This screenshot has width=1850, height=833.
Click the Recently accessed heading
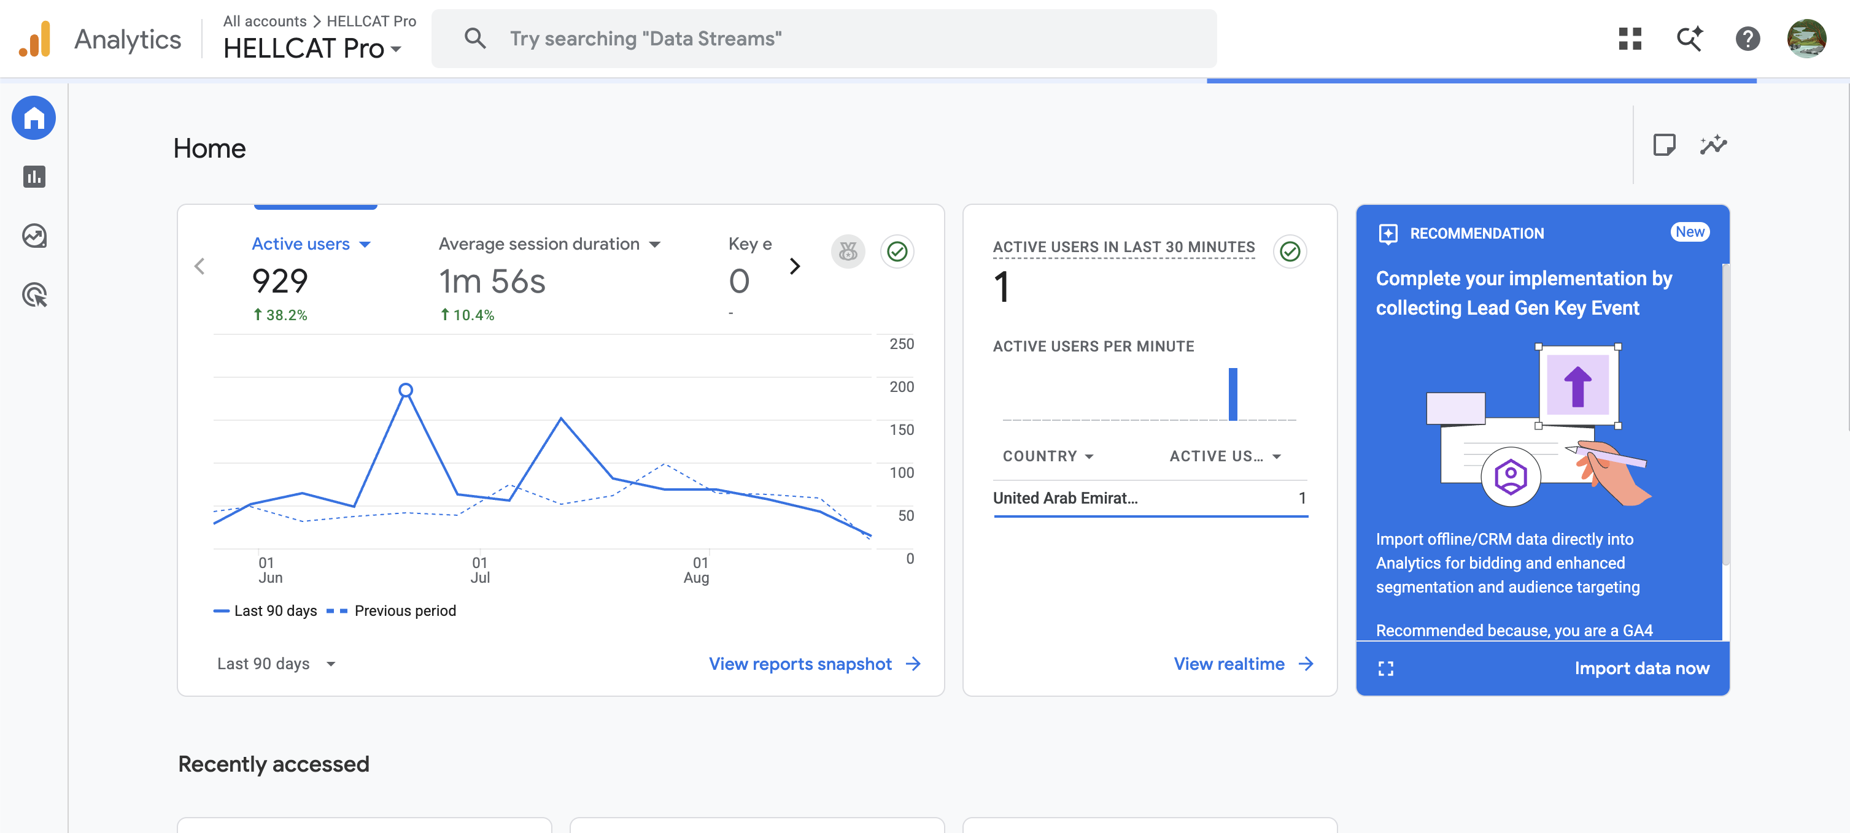point(273,764)
